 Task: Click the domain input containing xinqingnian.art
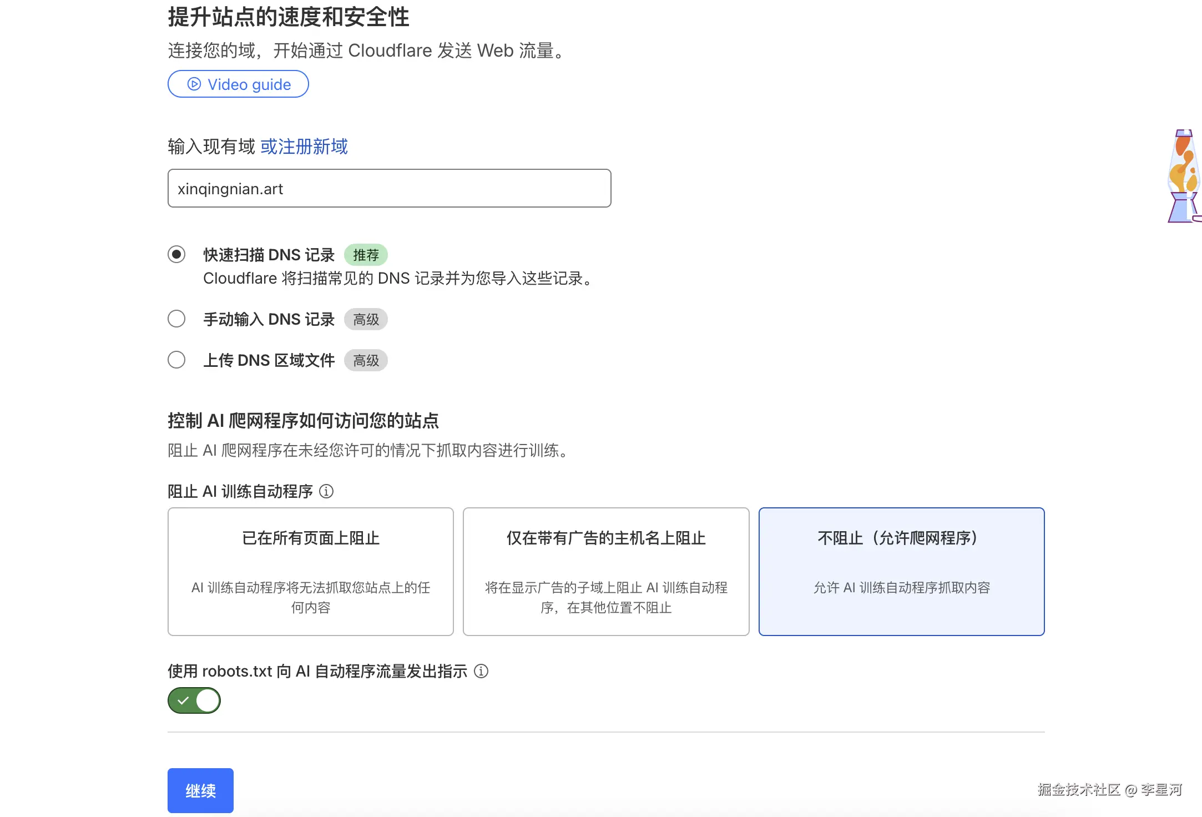389,189
